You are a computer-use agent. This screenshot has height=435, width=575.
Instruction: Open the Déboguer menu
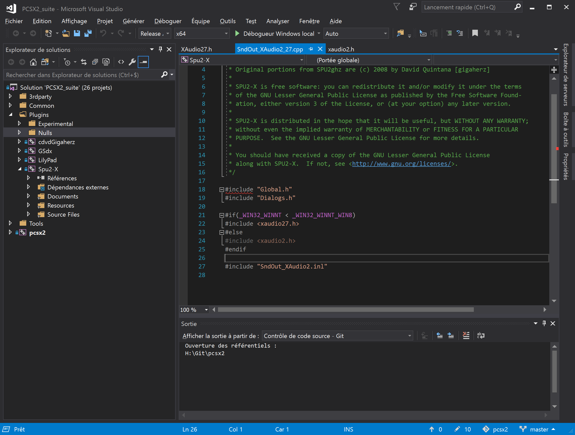pyautogui.click(x=168, y=21)
